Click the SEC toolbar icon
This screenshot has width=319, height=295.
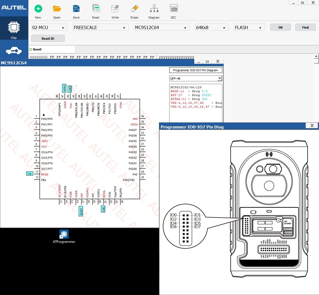click(x=174, y=9)
